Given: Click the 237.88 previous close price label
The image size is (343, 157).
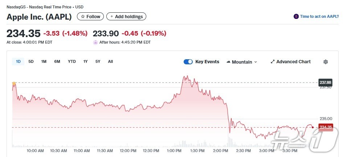Looking at the screenshot, I should pyautogui.click(x=325, y=82).
